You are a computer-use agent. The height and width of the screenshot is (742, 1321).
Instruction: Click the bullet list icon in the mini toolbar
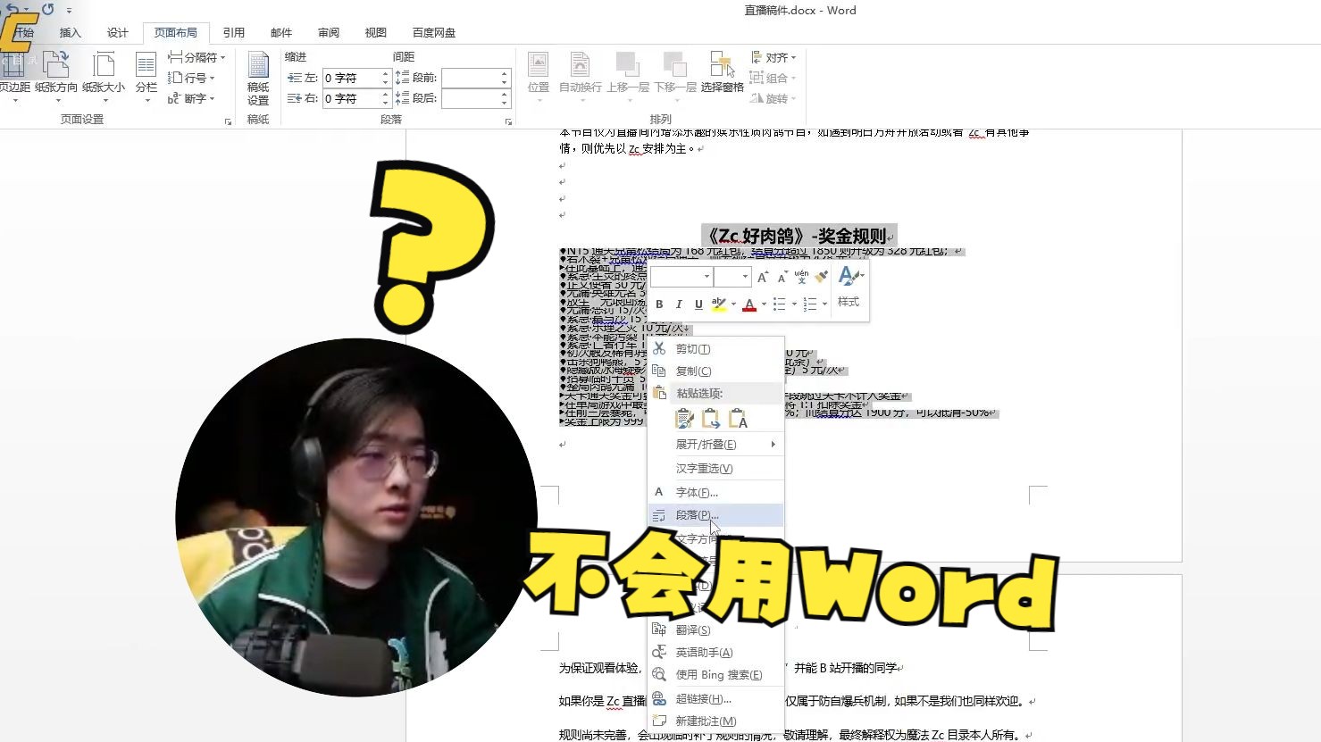[x=779, y=304]
